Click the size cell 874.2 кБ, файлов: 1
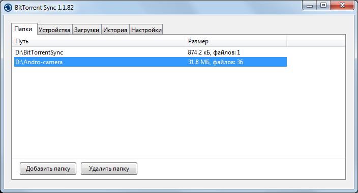This screenshot has height=193, width=358. click(x=214, y=52)
